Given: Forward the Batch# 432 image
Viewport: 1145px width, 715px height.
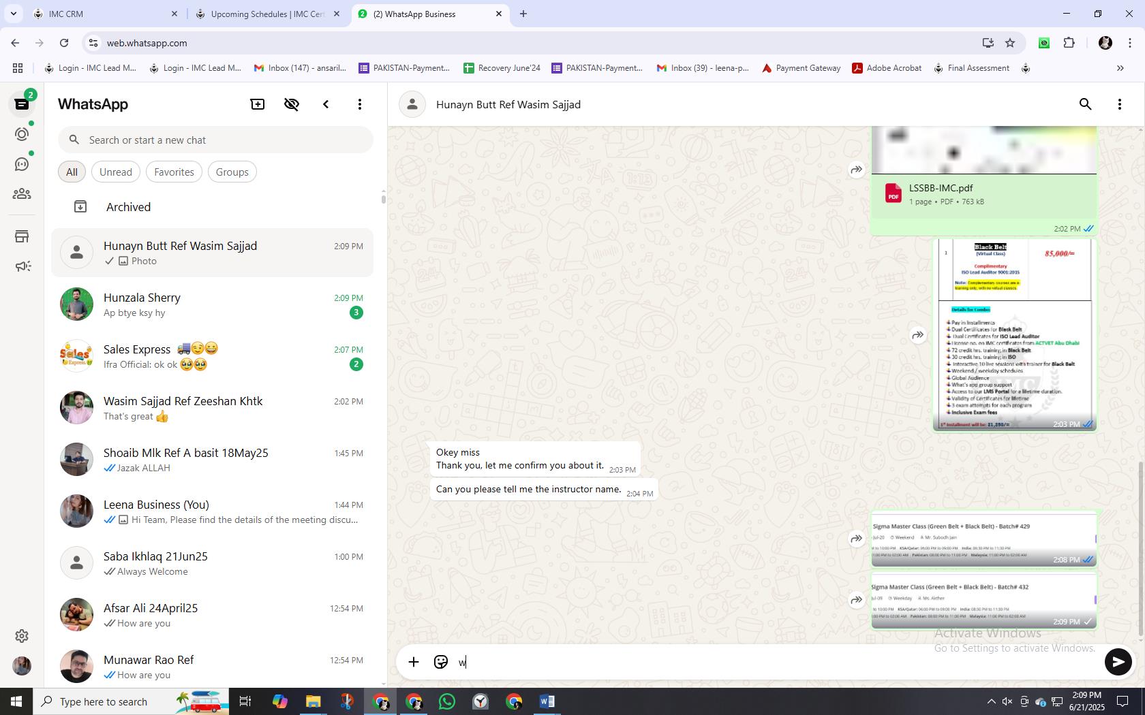Looking at the screenshot, I should point(857,600).
